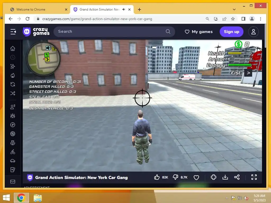Bookmark this page with star icon
Screen dimensions: 271x203
(233, 19)
